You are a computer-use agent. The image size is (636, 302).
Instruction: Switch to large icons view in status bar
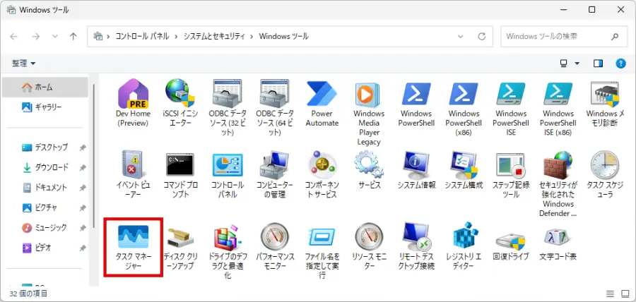click(x=625, y=294)
